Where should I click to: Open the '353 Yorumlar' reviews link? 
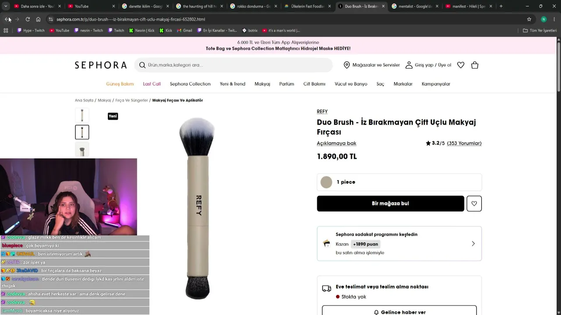coord(464,143)
